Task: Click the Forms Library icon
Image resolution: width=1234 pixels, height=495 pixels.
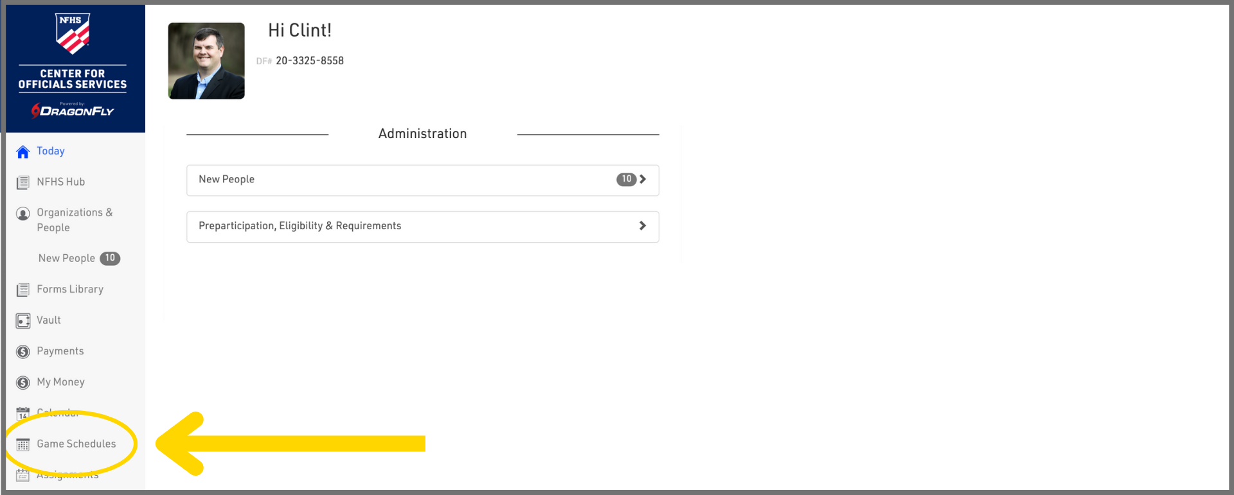Action: tap(23, 290)
